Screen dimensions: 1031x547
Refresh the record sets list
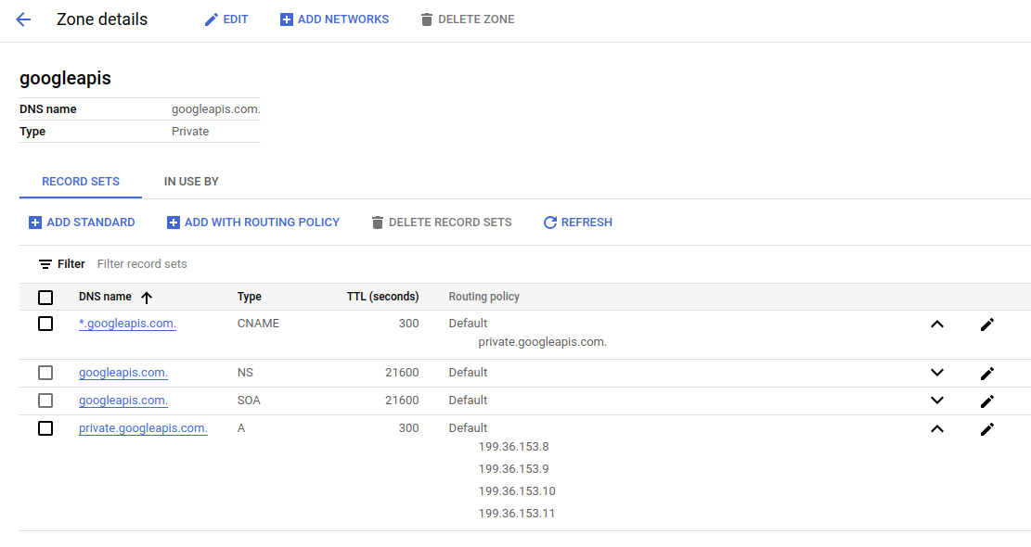point(578,223)
